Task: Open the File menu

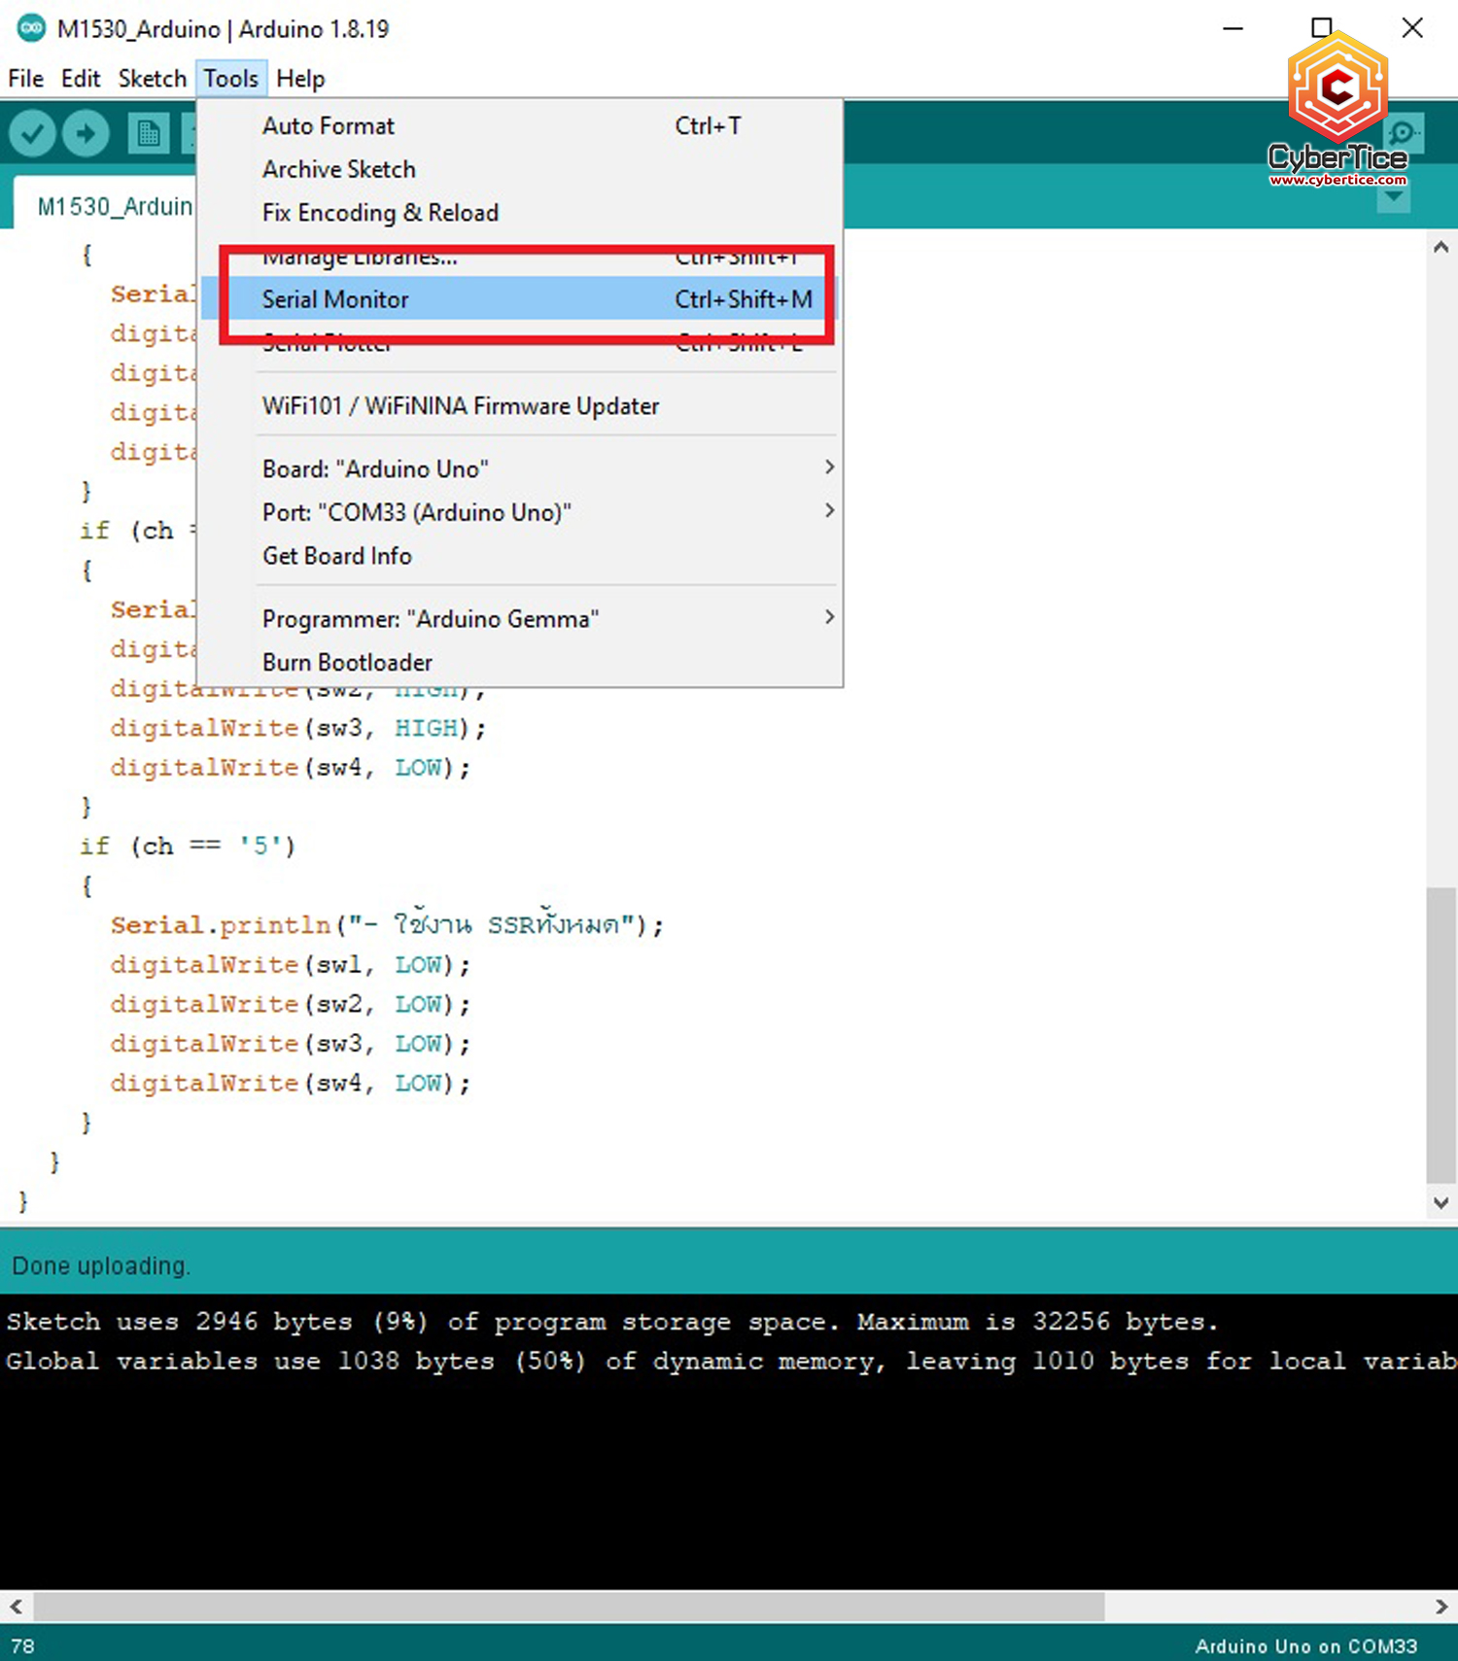Action: pyautogui.click(x=26, y=79)
